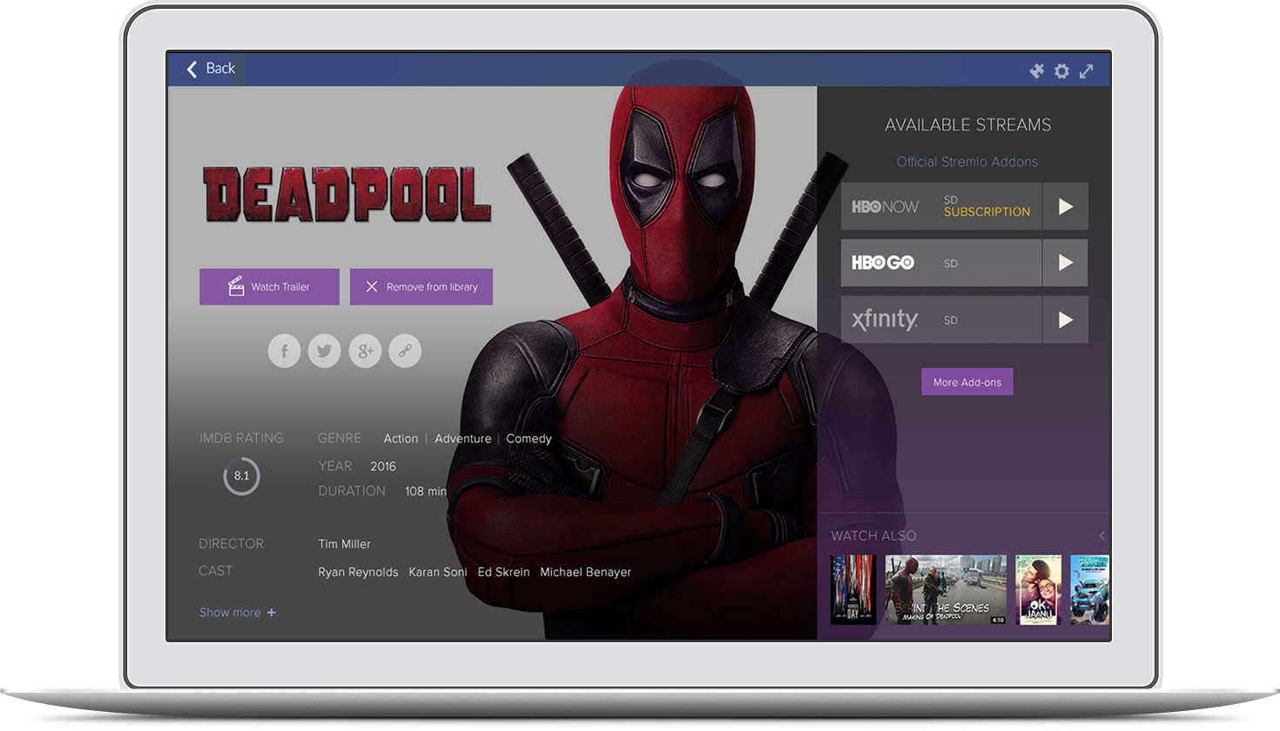Collapse the Watch Also panel chevron
This screenshot has width=1280, height=731.
1101,536
